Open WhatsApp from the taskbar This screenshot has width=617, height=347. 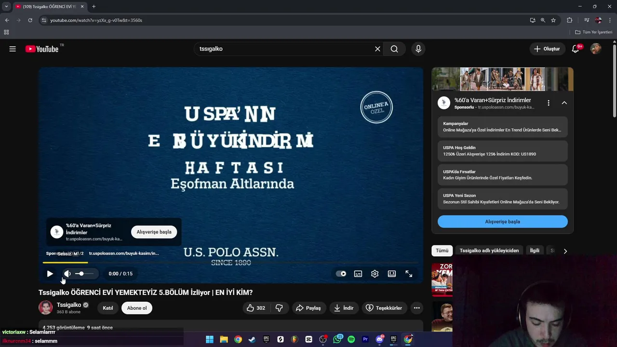coord(337,339)
